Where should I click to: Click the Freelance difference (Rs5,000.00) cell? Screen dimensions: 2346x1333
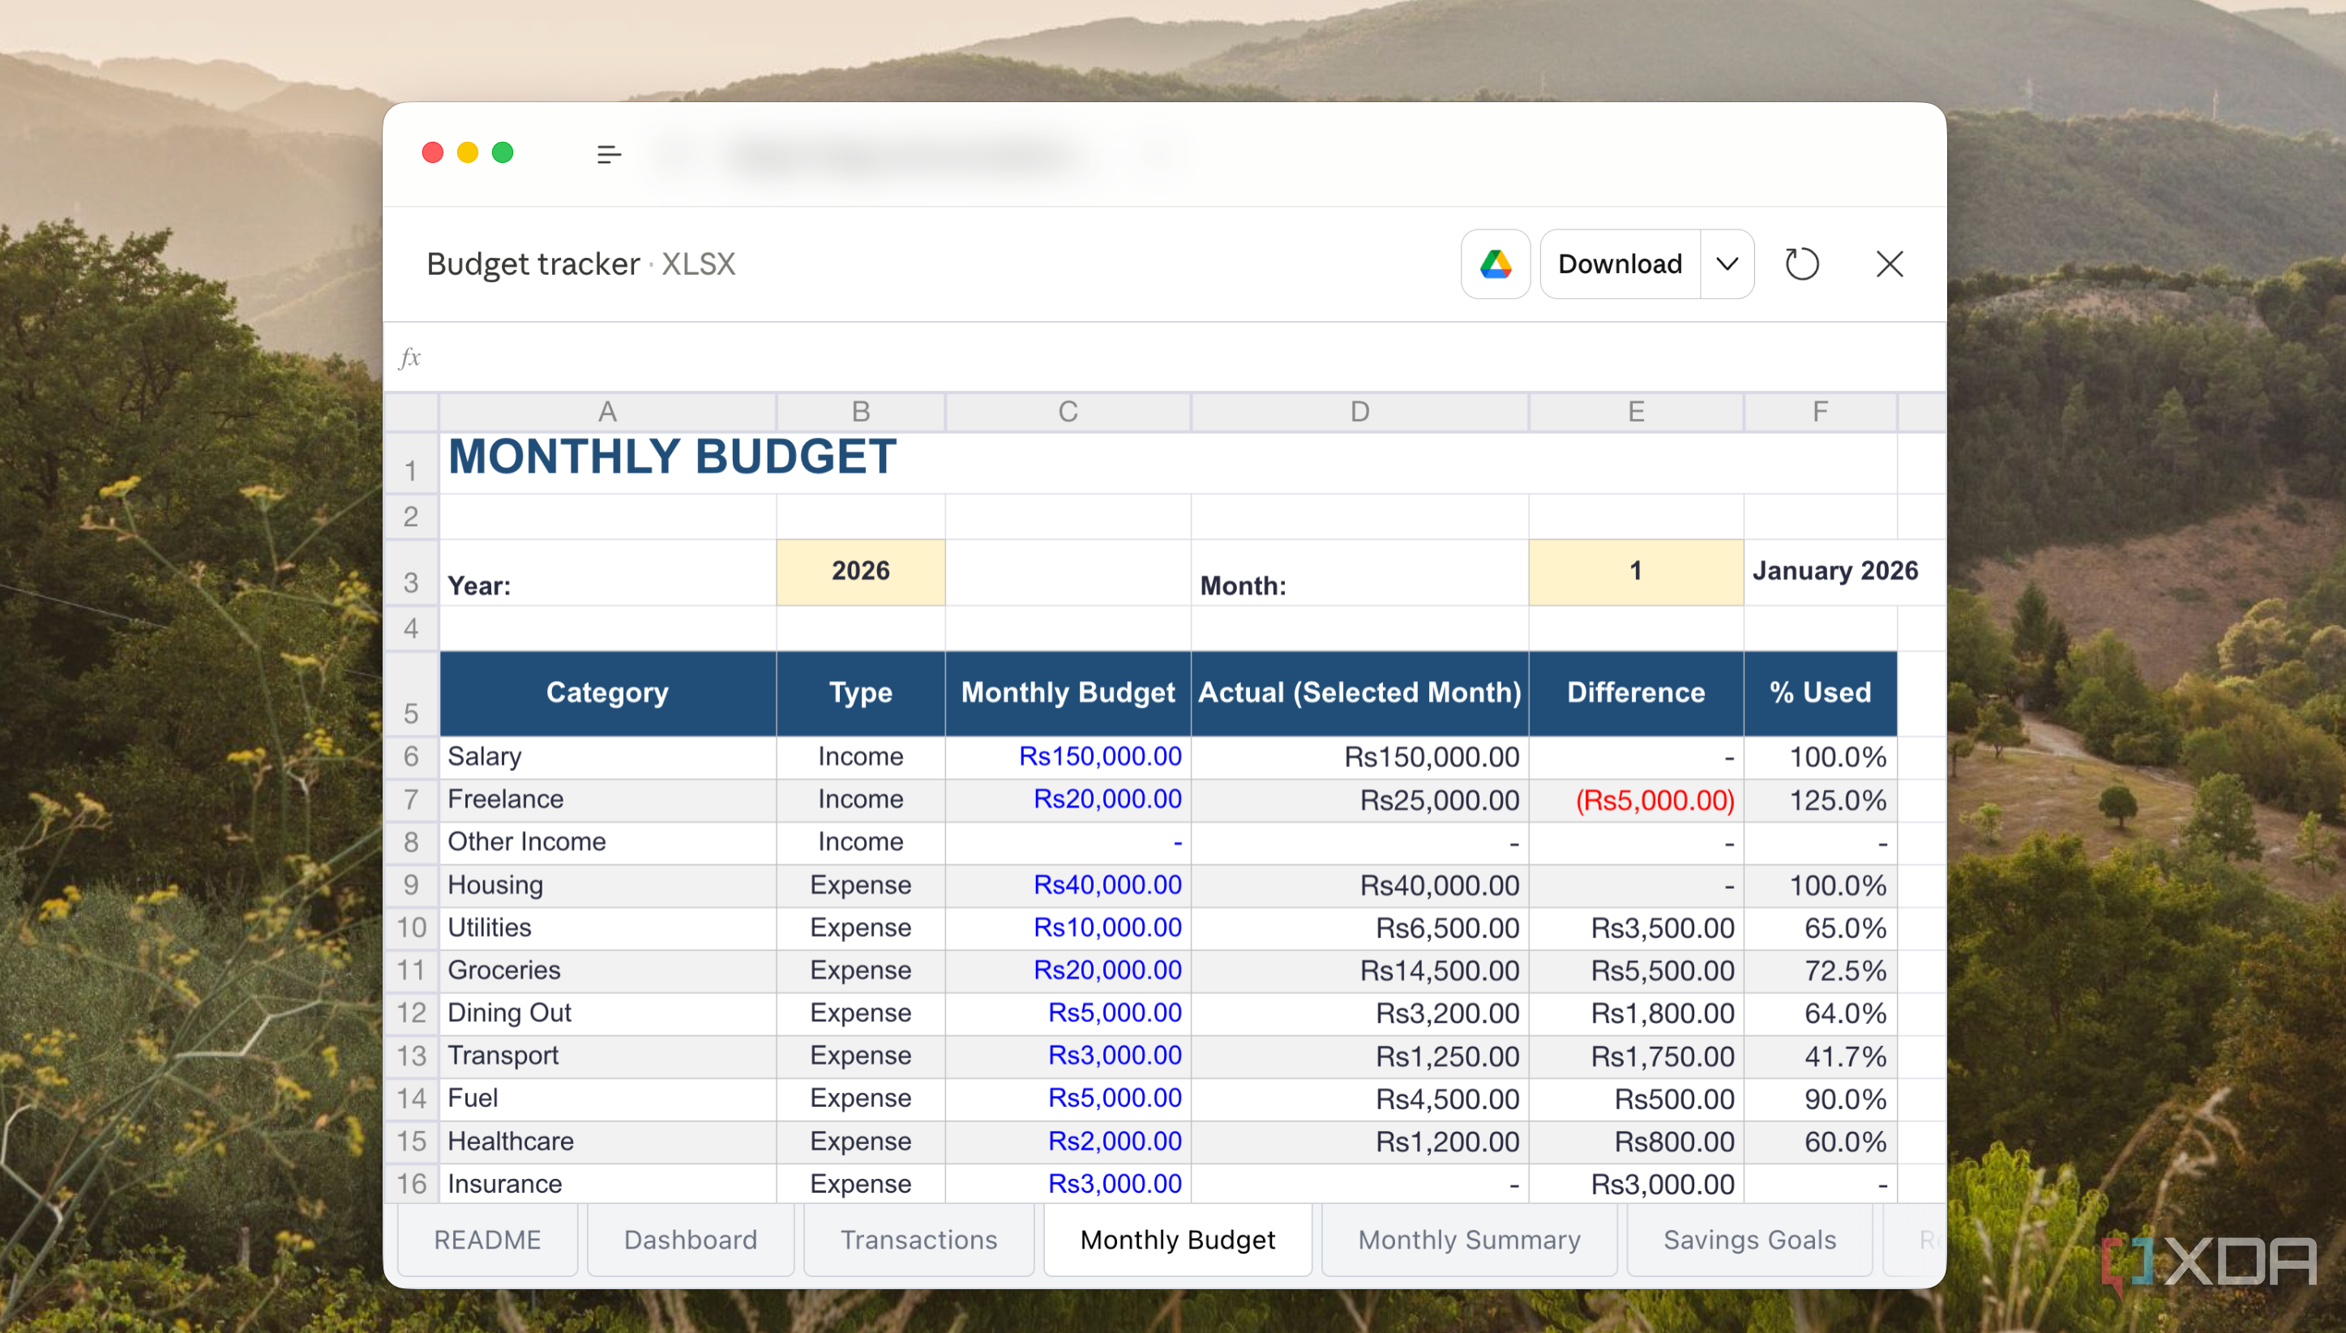[x=1636, y=800]
